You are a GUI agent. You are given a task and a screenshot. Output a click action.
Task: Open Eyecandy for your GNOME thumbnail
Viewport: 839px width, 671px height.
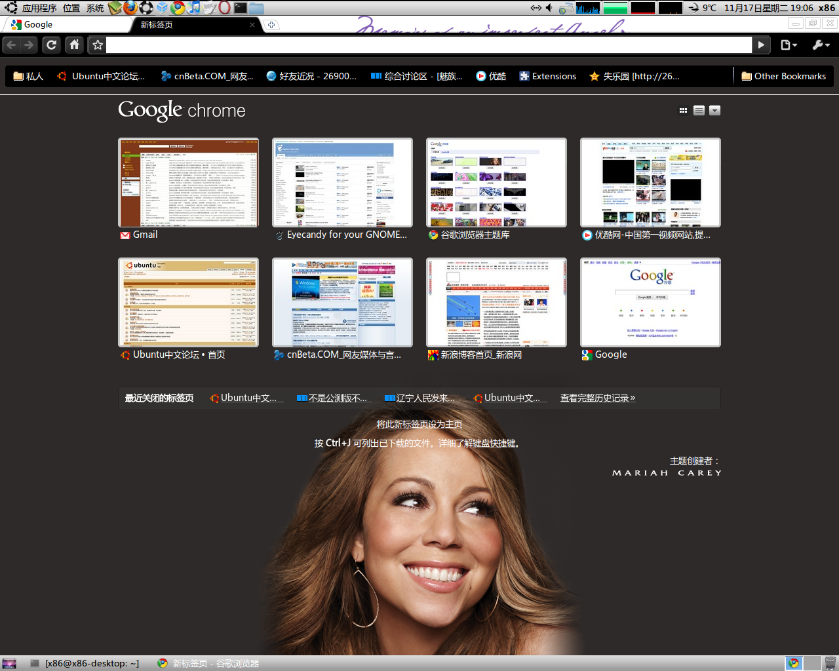[x=342, y=183]
